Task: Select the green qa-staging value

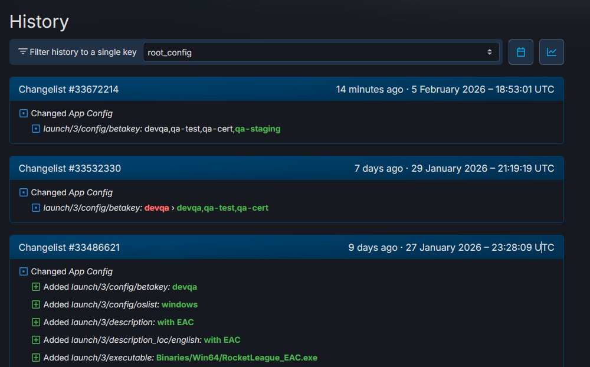Action: tap(258, 129)
